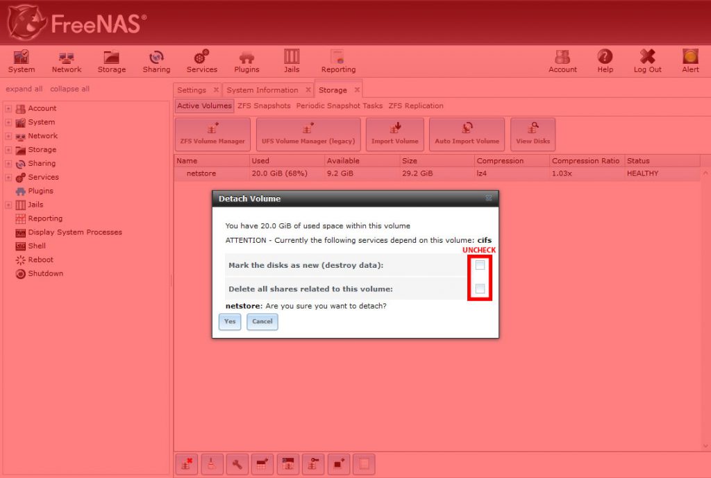711x478 pixels.
Task: Expand Jails node in sidebar tree
Action: coord(8,205)
